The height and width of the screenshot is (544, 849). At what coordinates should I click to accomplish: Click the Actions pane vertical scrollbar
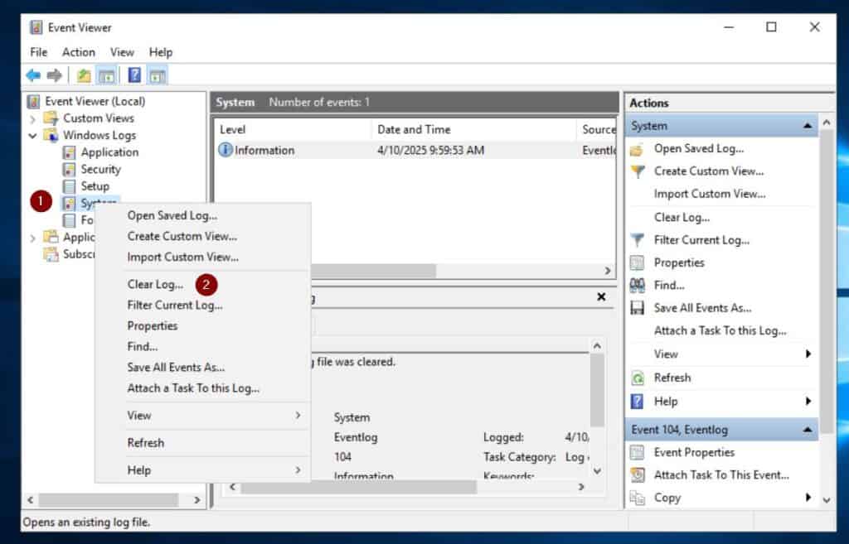[x=827, y=282]
